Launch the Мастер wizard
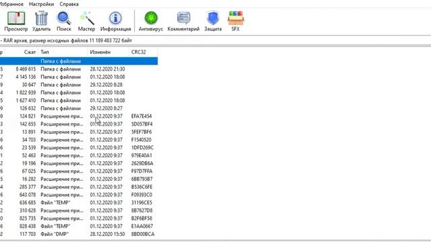 click(x=86, y=21)
